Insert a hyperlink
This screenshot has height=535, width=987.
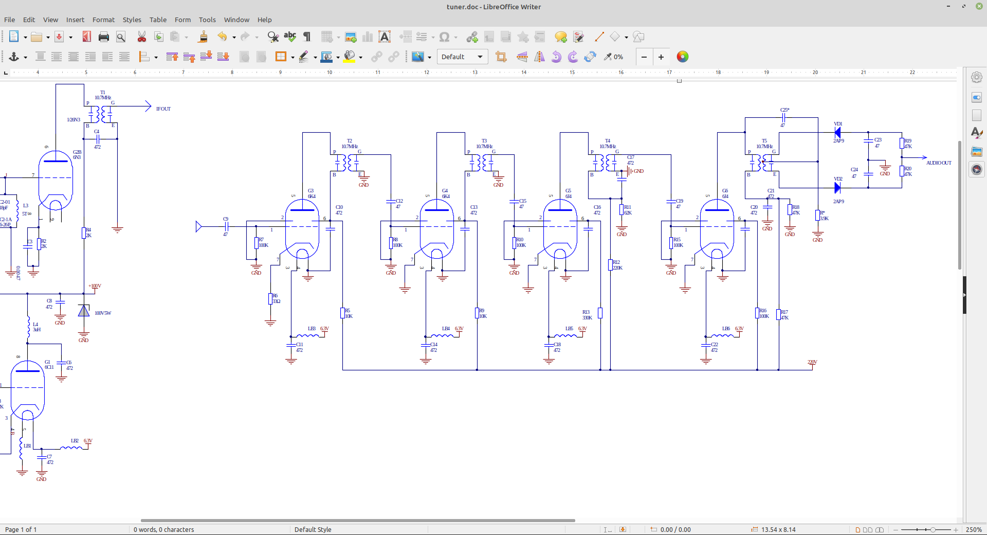(x=472, y=37)
